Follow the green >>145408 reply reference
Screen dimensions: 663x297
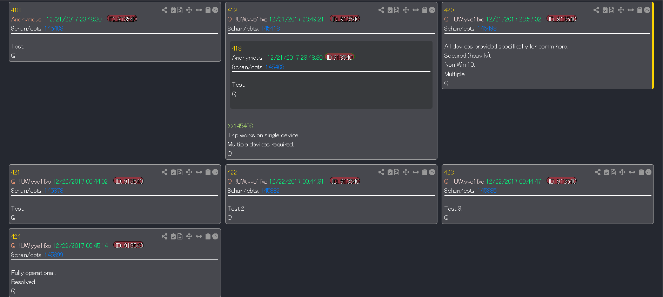click(x=240, y=126)
